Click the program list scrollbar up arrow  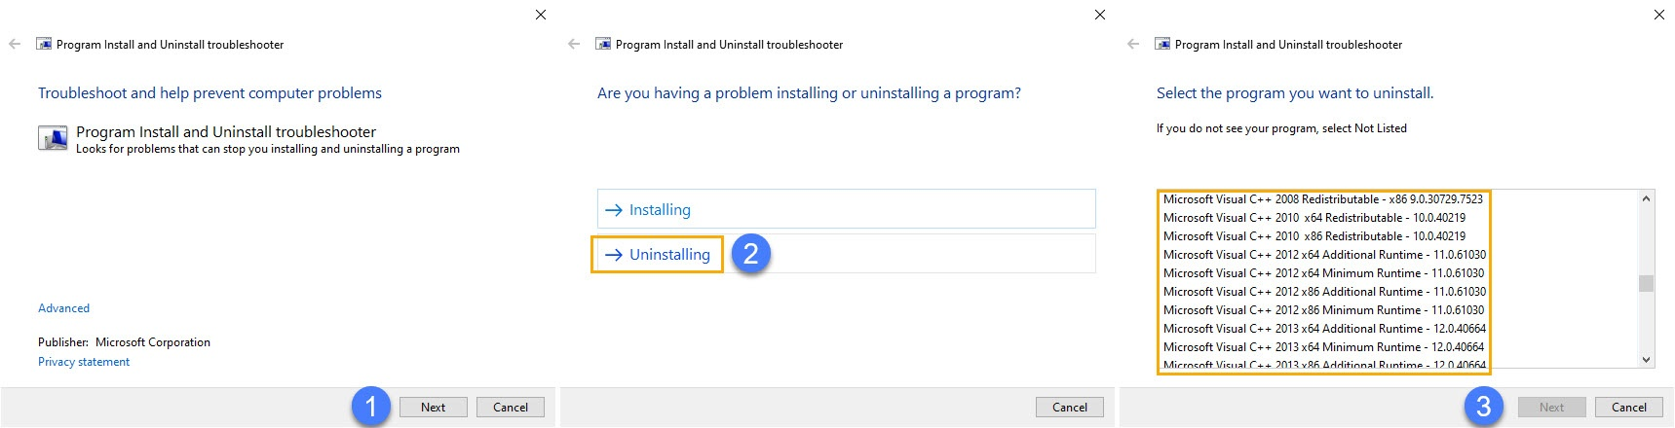[x=1647, y=198]
